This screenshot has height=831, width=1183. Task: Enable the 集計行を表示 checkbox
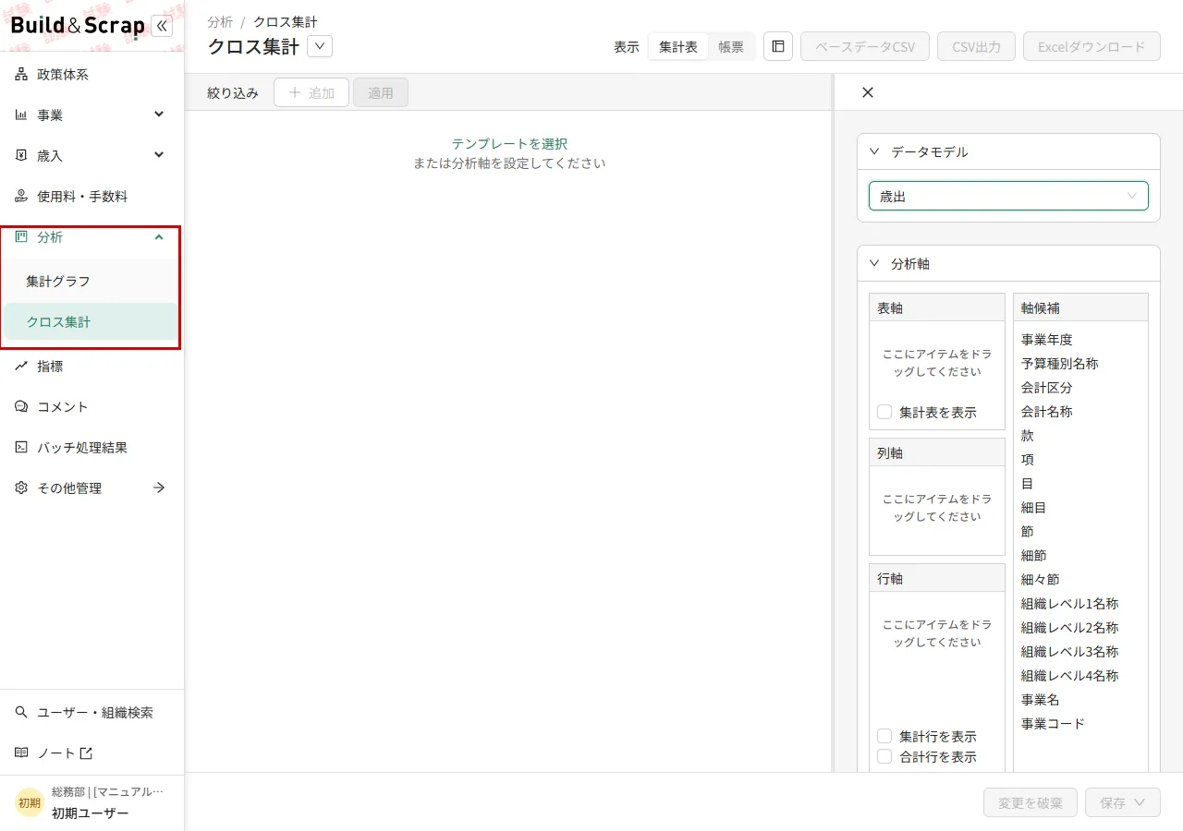click(x=884, y=736)
